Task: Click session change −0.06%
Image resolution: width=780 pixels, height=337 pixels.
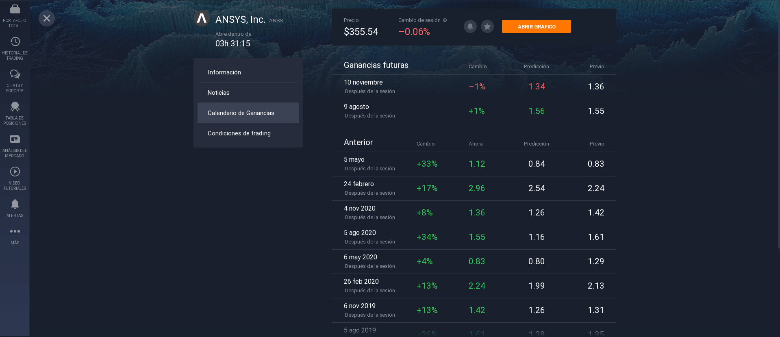Action: click(414, 32)
